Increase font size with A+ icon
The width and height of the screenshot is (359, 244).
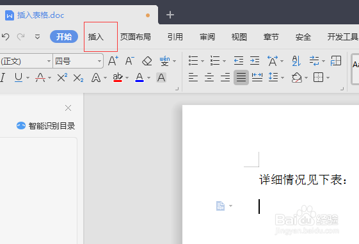coord(113,61)
